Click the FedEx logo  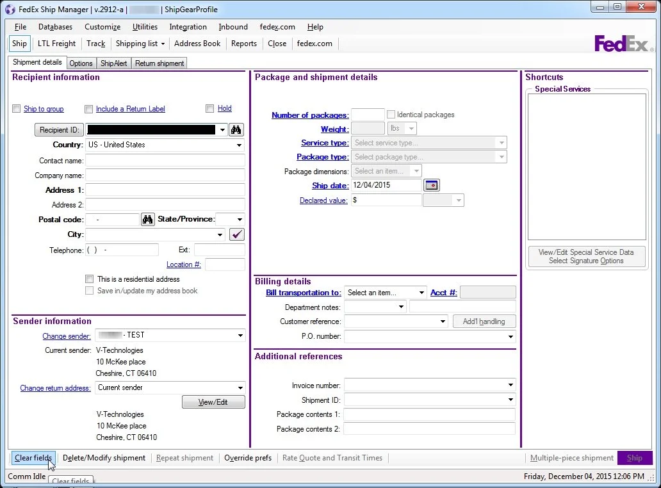[623, 44]
